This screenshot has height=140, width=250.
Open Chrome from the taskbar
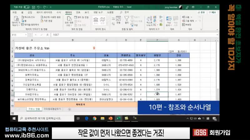95,119
